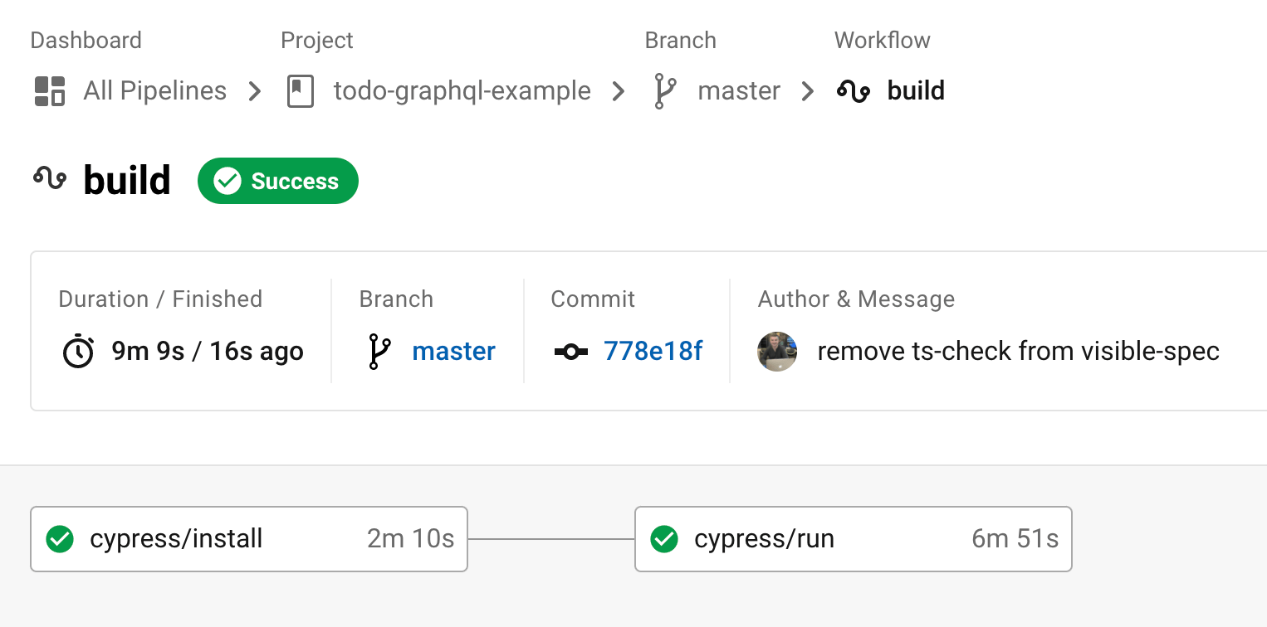Go to the master branch breadcrumb
The width and height of the screenshot is (1267, 627).
point(739,90)
